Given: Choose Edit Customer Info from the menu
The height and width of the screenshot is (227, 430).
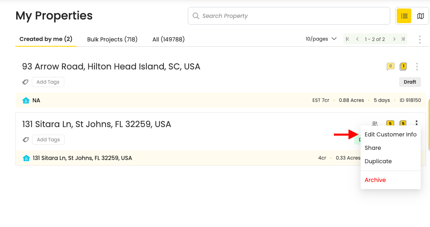Looking at the screenshot, I should pyautogui.click(x=391, y=134).
